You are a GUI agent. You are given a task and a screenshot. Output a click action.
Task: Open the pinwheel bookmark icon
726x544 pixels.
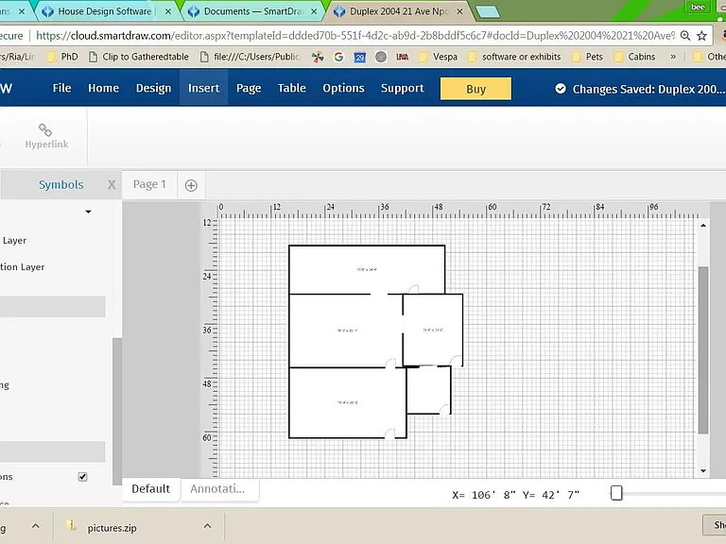318,57
